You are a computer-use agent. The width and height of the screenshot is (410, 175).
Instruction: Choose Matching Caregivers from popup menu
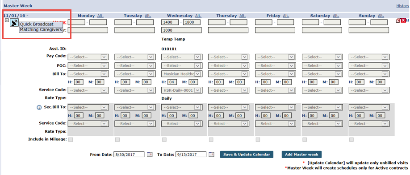pyautogui.click(x=41, y=30)
